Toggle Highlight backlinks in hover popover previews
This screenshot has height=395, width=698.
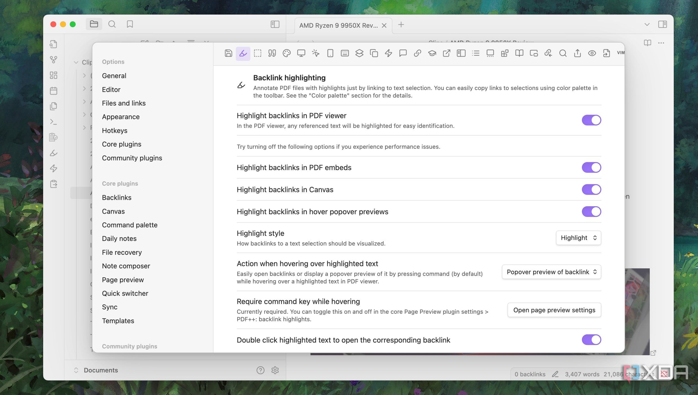click(x=591, y=212)
